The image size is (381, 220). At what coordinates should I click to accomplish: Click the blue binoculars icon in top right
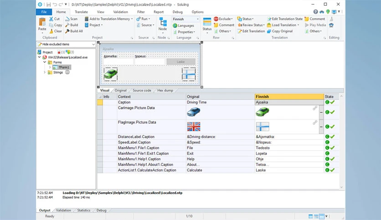click(x=322, y=12)
